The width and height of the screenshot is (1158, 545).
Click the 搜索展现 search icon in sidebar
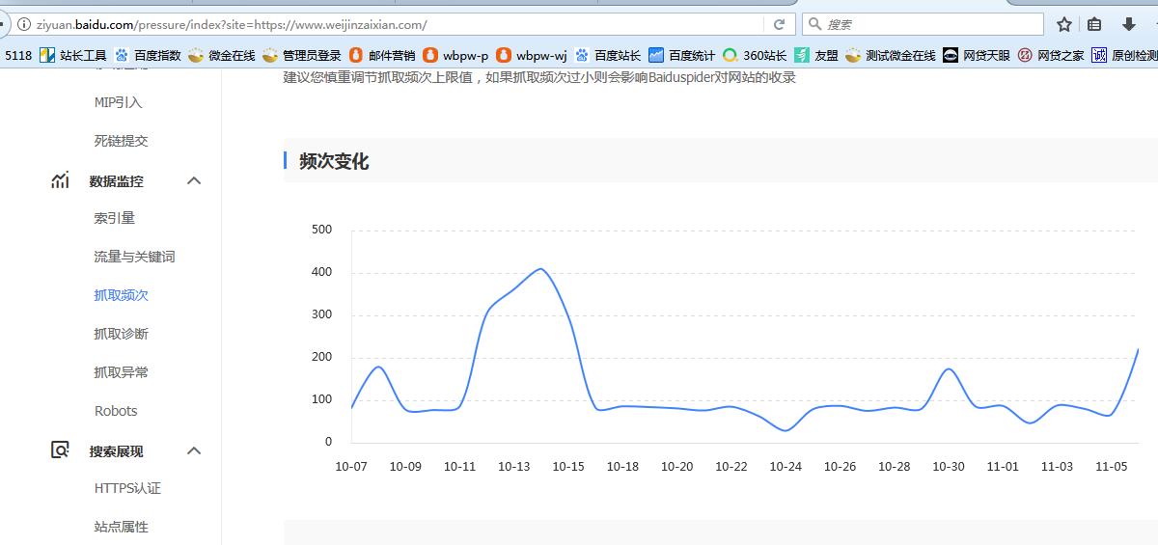coord(60,450)
